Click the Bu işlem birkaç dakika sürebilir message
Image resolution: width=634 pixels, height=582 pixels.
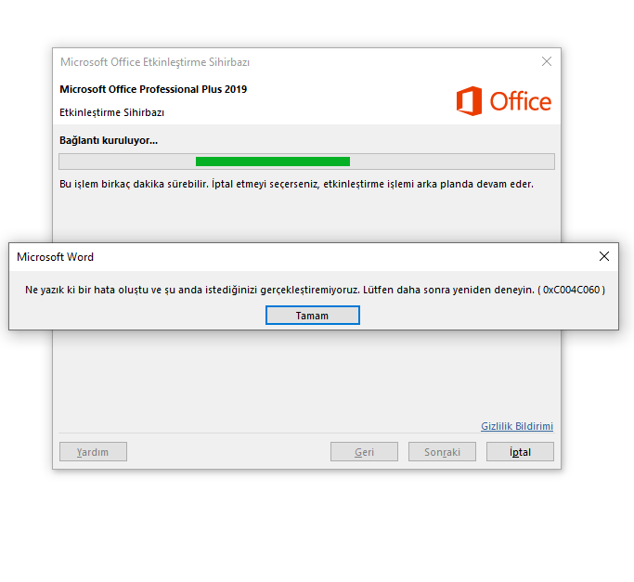[296, 184]
